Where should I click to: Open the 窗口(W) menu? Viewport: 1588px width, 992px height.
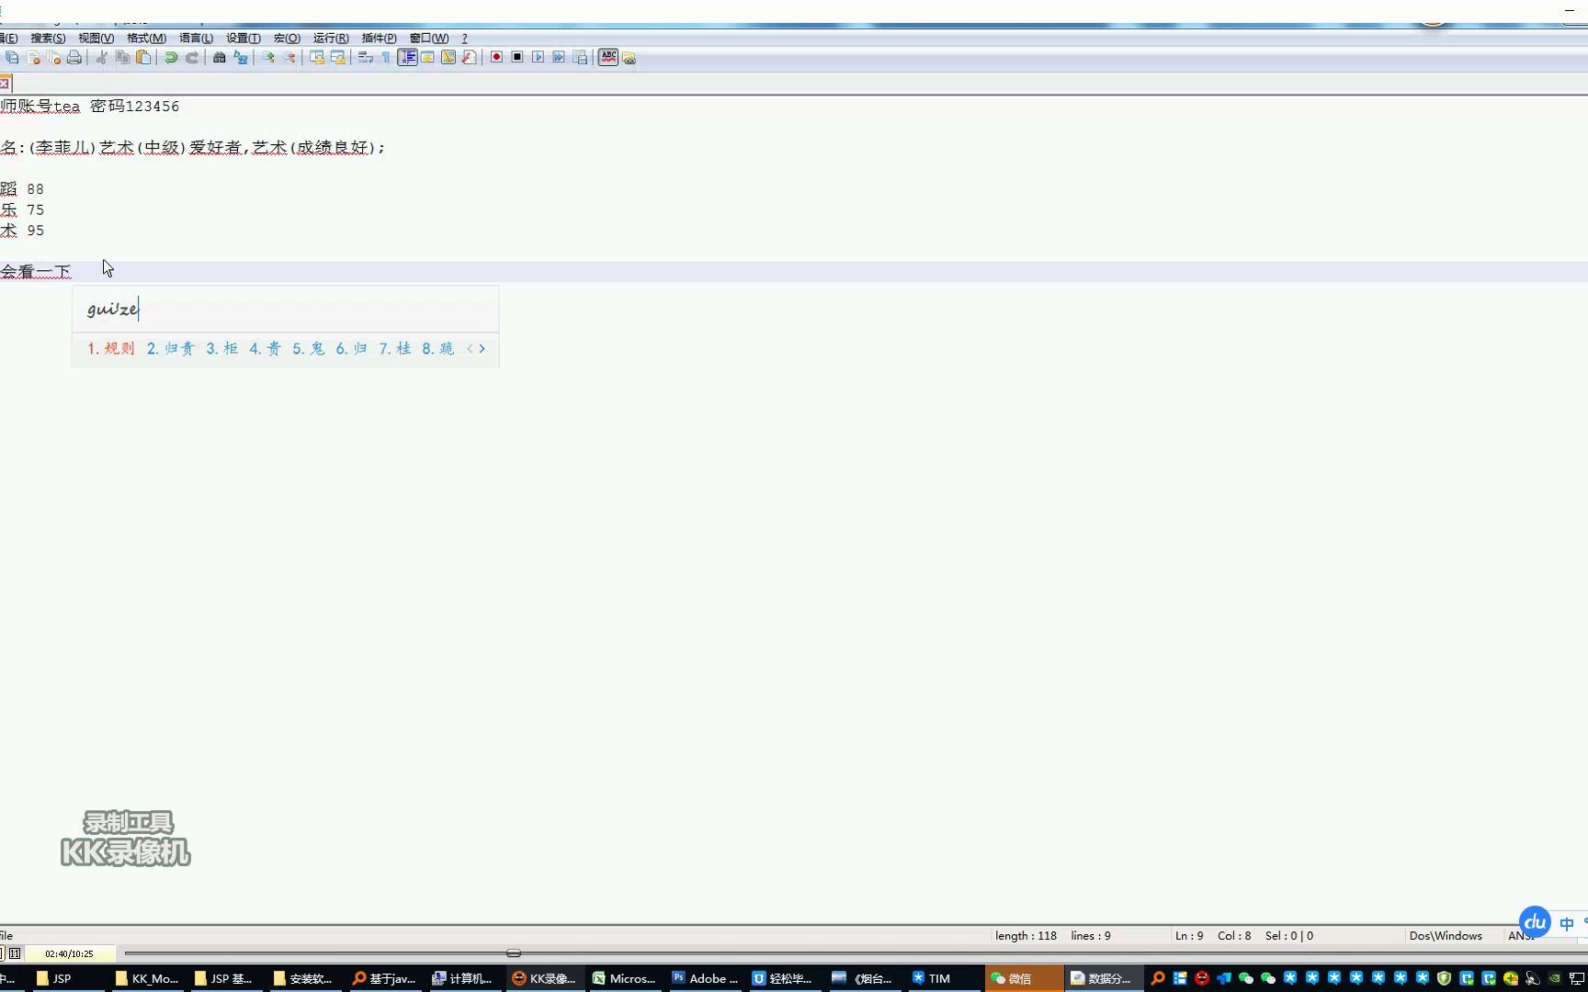pos(429,38)
